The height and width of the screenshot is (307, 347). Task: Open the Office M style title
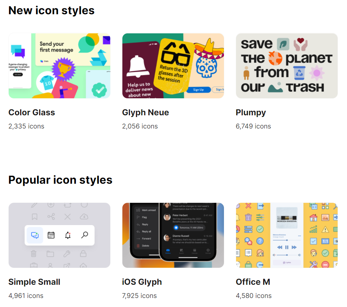tap(253, 282)
